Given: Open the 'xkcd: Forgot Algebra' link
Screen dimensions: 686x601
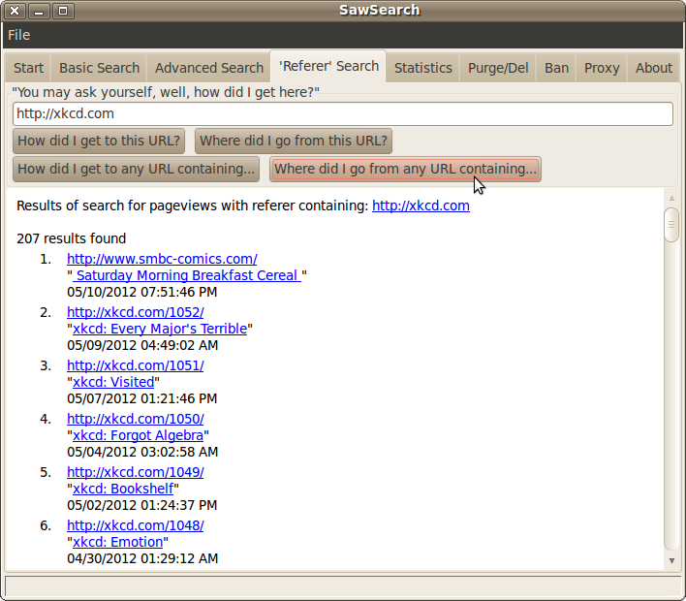Looking at the screenshot, I should click(x=138, y=435).
